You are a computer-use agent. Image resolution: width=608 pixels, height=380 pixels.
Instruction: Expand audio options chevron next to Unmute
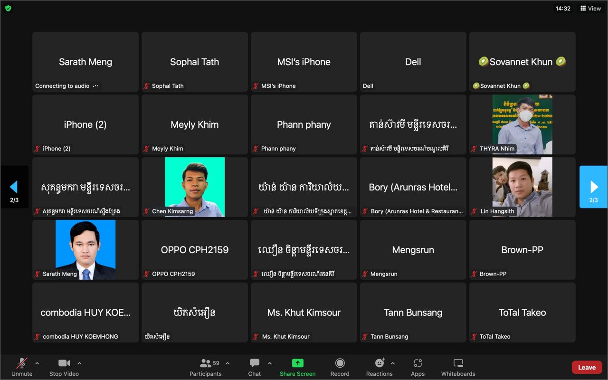(37, 363)
